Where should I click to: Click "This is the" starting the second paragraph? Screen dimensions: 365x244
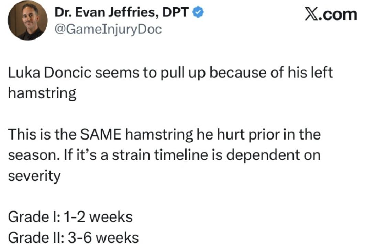point(41,134)
